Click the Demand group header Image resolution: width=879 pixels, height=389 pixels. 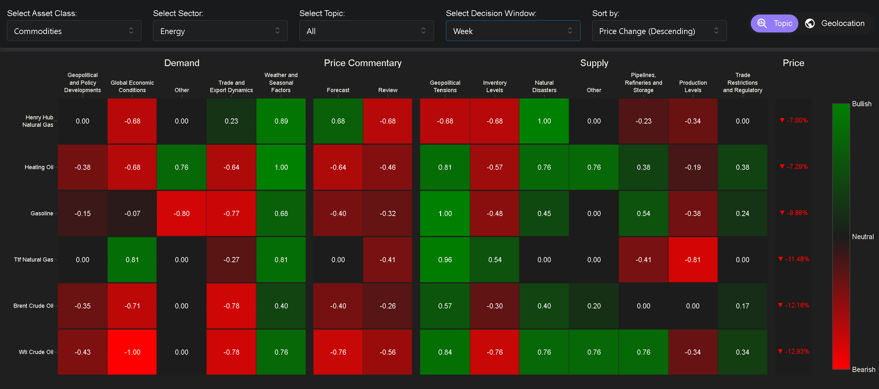pyautogui.click(x=182, y=63)
